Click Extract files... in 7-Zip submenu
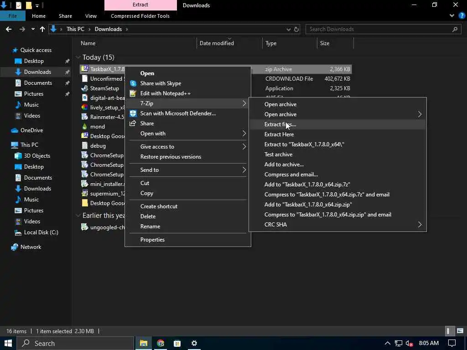The height and width of the screenshot is (350, 467). click(337, 124)
